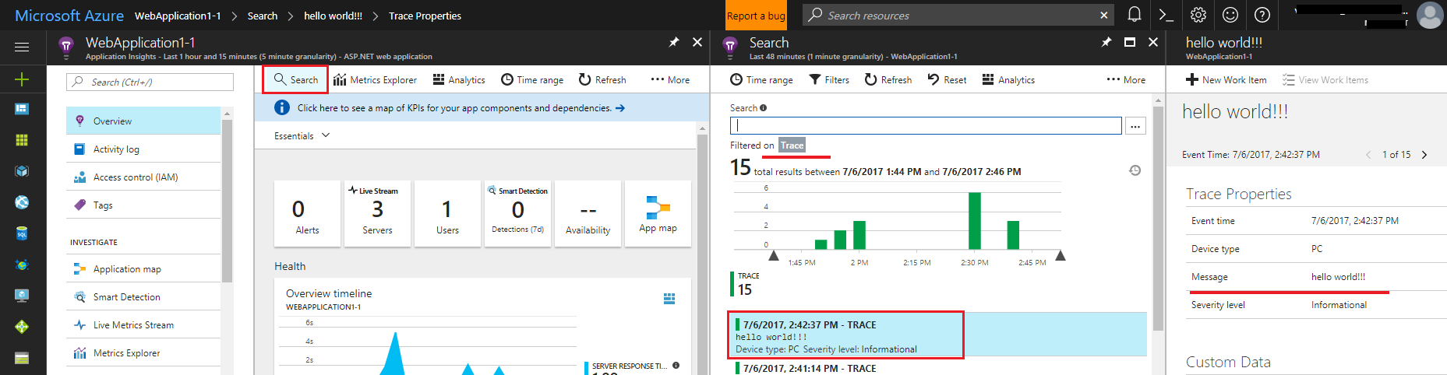Open the Smart Detection Detections tile
Viewport: 1447px width, 375px height.
point(517,214)
